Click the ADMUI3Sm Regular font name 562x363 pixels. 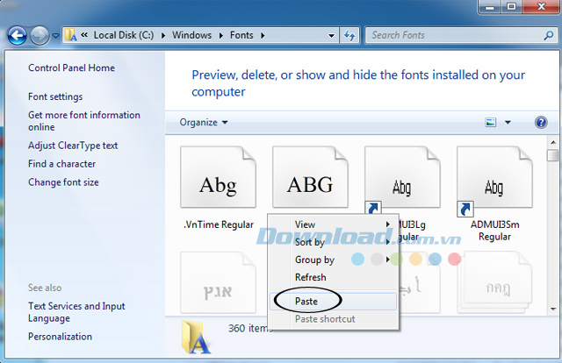pyautogui.click(x=494, y=231)
